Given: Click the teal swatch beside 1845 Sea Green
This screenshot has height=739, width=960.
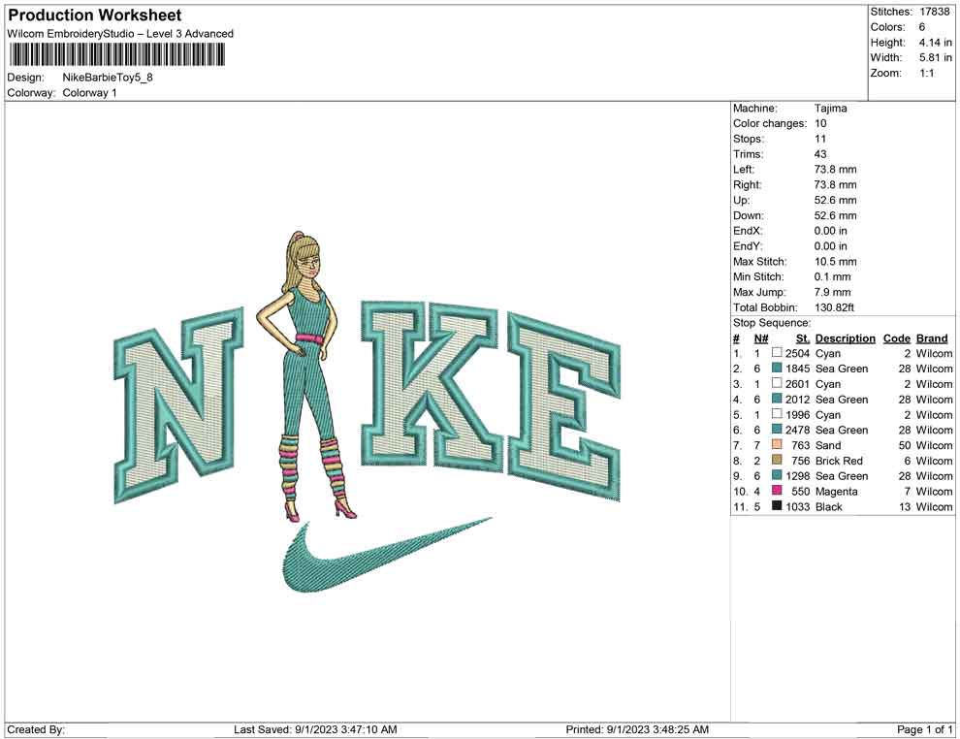Looking at the screenshot, I should tap(777, 368).
